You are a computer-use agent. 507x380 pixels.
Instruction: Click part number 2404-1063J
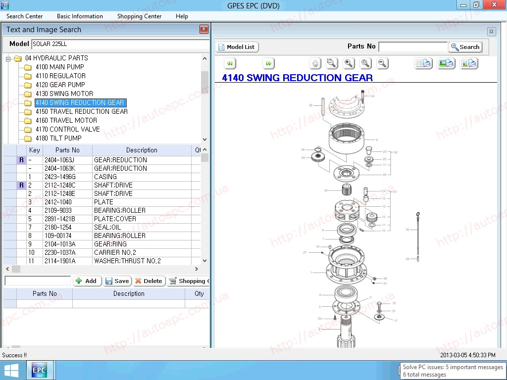click(59, 160)
